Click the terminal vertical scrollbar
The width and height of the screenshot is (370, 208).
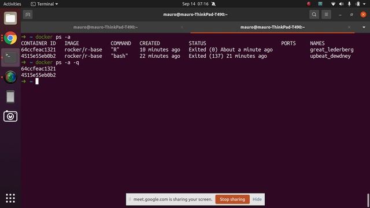(x=368, y=200)
